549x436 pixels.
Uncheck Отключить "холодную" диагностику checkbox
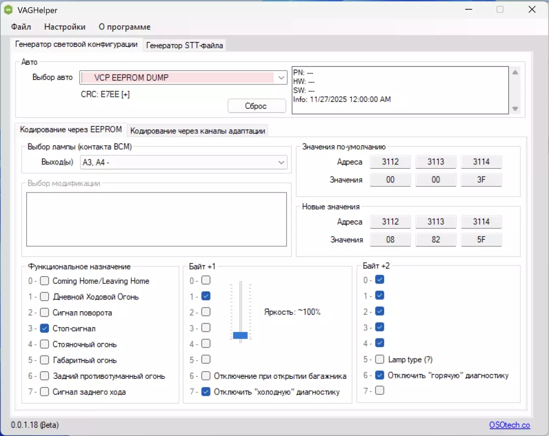(x=206, y=392)
